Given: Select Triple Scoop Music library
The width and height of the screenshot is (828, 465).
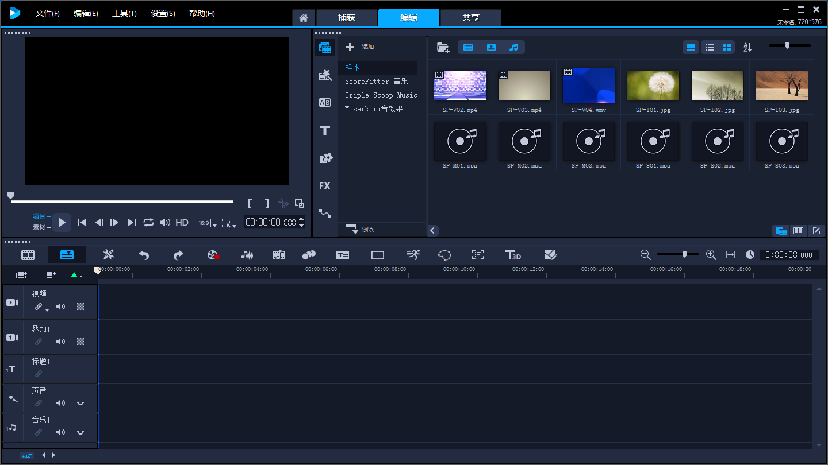Looking at the screenshot, I should point(381,95).
